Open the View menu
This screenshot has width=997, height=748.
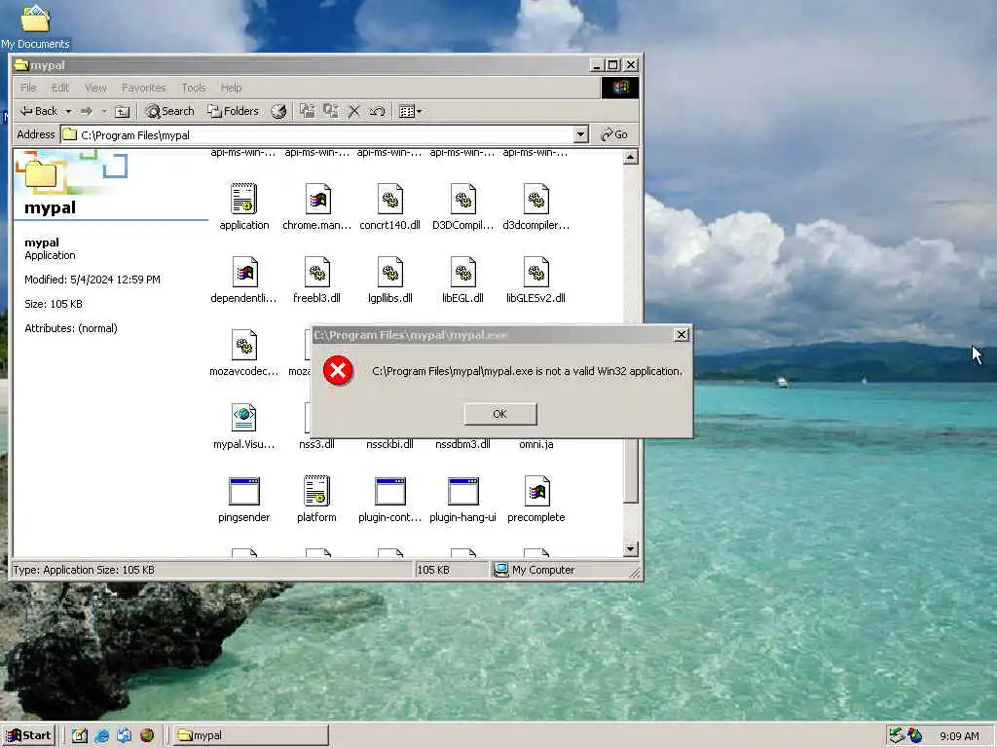(96, 88)
